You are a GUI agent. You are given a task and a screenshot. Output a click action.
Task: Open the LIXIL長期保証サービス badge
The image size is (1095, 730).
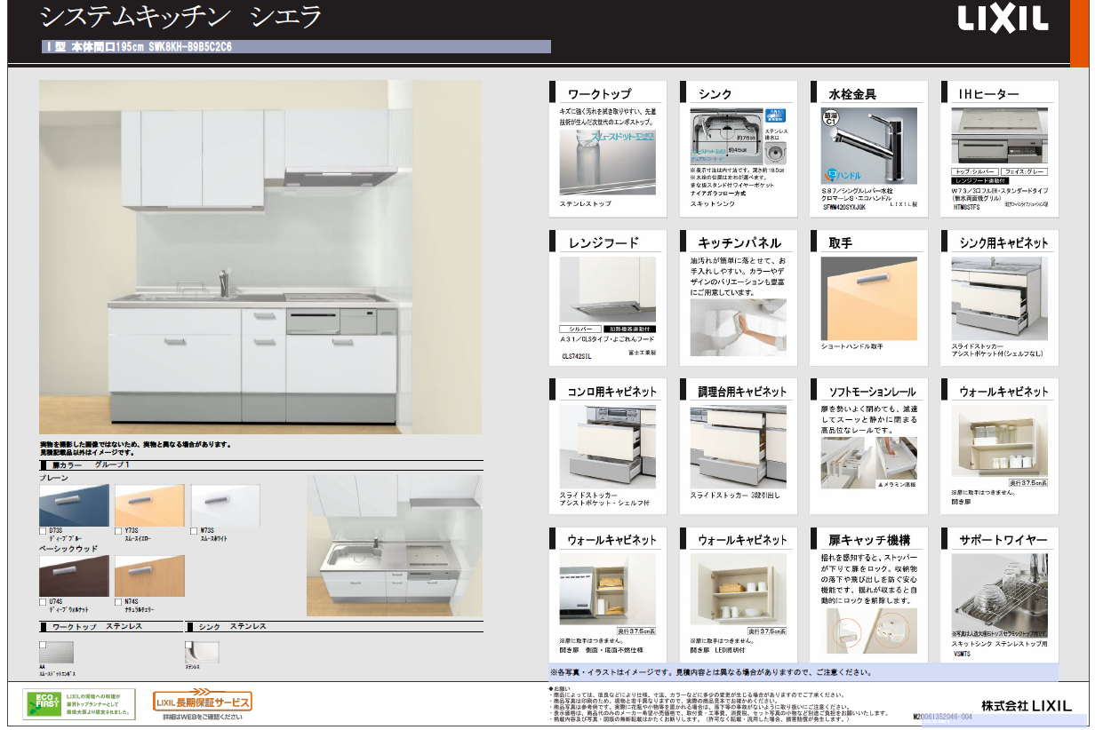(203, 702)
